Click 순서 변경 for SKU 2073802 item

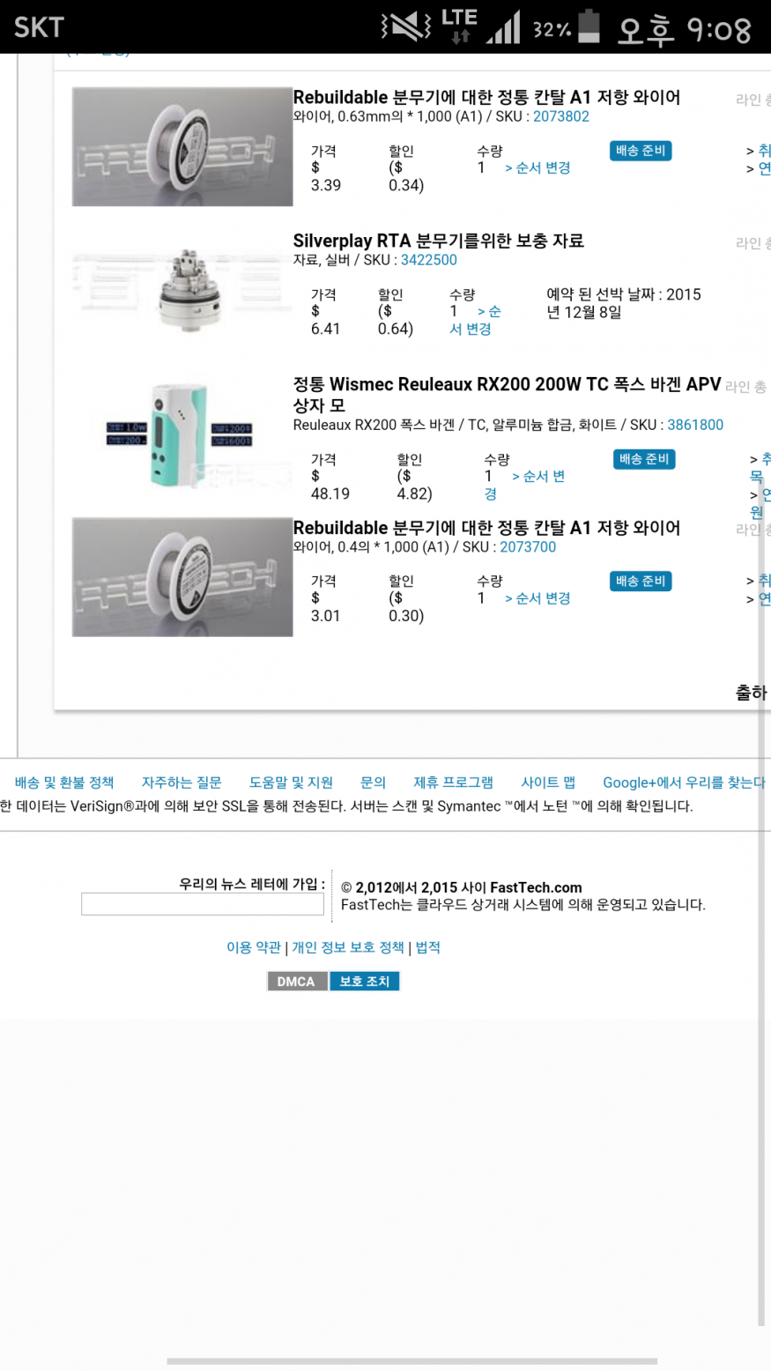tap(537, 168)
